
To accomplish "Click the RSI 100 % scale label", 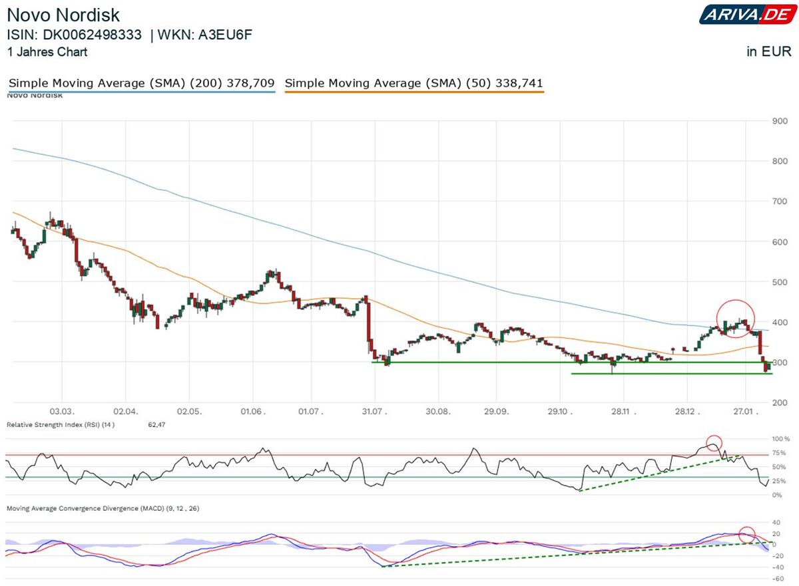I will click(x=780, y=440).
